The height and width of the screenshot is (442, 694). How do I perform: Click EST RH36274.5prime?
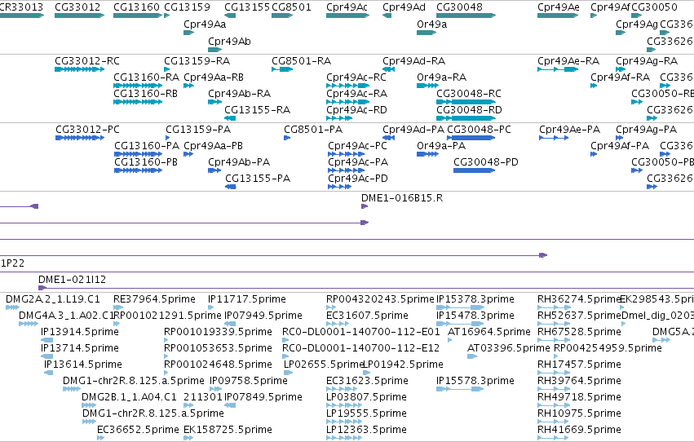tap(579, 299)
